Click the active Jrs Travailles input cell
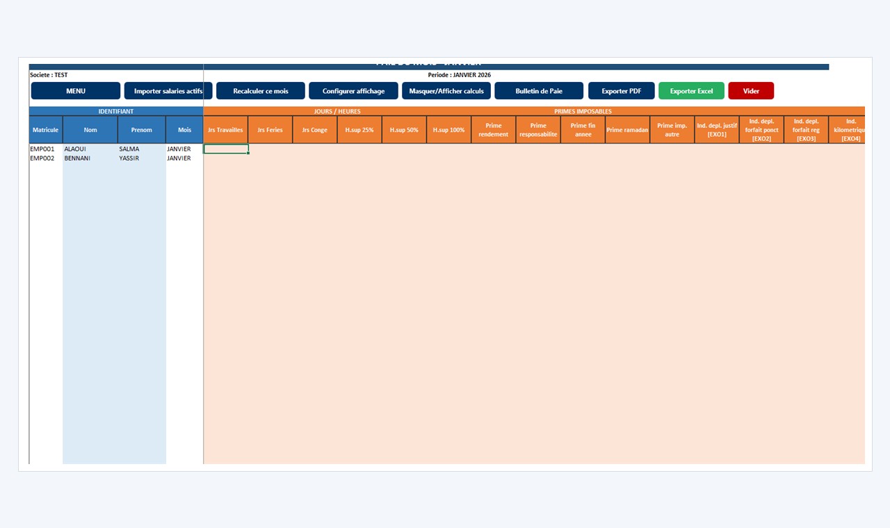The image size is (890, 528). [226, 149]
